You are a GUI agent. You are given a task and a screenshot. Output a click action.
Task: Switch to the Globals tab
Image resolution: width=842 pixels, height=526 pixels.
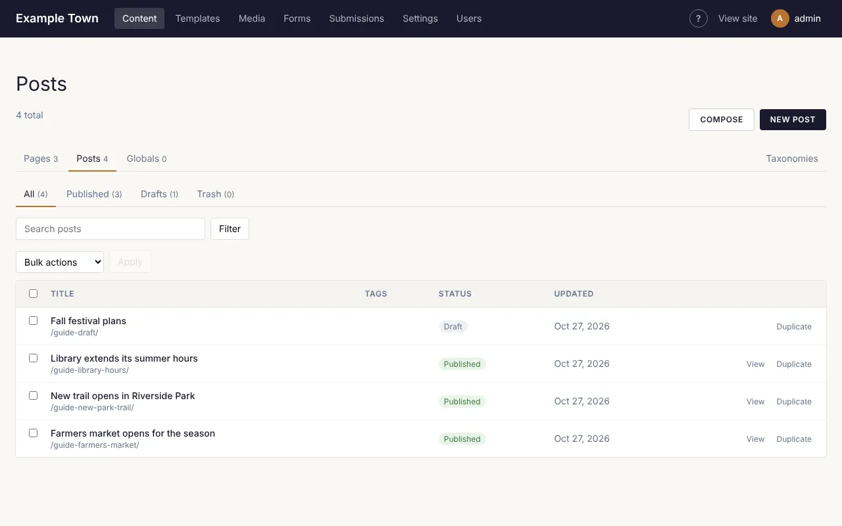147,158
